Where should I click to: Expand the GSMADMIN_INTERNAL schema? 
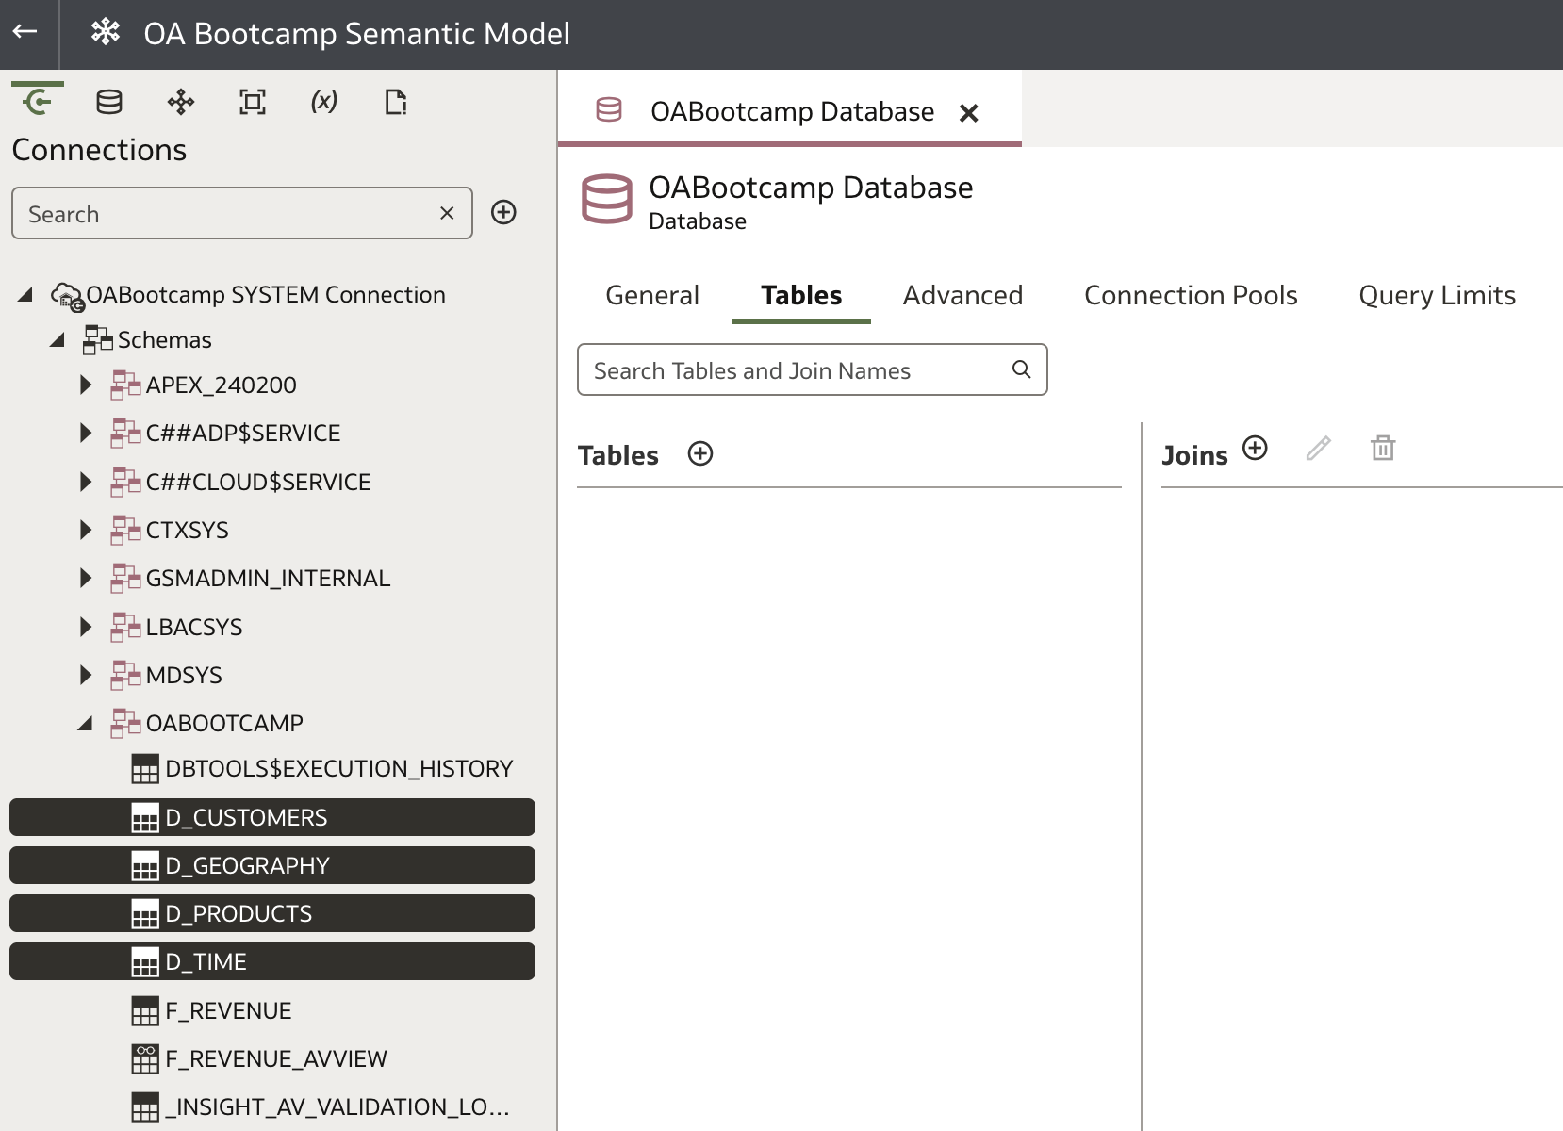pos(86,578)
